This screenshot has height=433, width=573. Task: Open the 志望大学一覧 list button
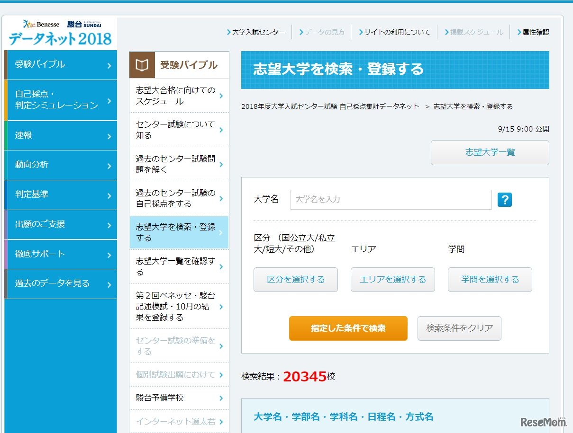coord(490,152)
